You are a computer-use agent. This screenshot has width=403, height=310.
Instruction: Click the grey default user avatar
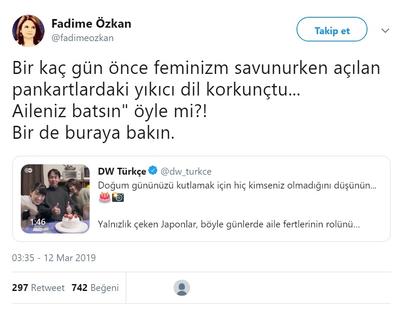click(182, 288)
